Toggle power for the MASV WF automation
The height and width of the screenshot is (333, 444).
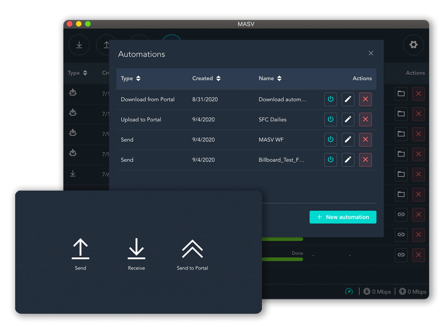point(330,139)
